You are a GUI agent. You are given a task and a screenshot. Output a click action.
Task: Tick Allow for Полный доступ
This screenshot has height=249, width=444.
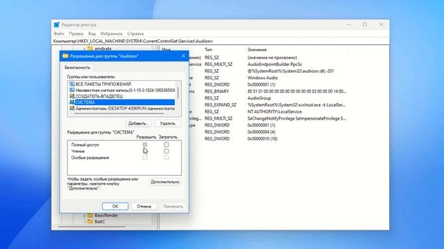(x=145, y=145)
